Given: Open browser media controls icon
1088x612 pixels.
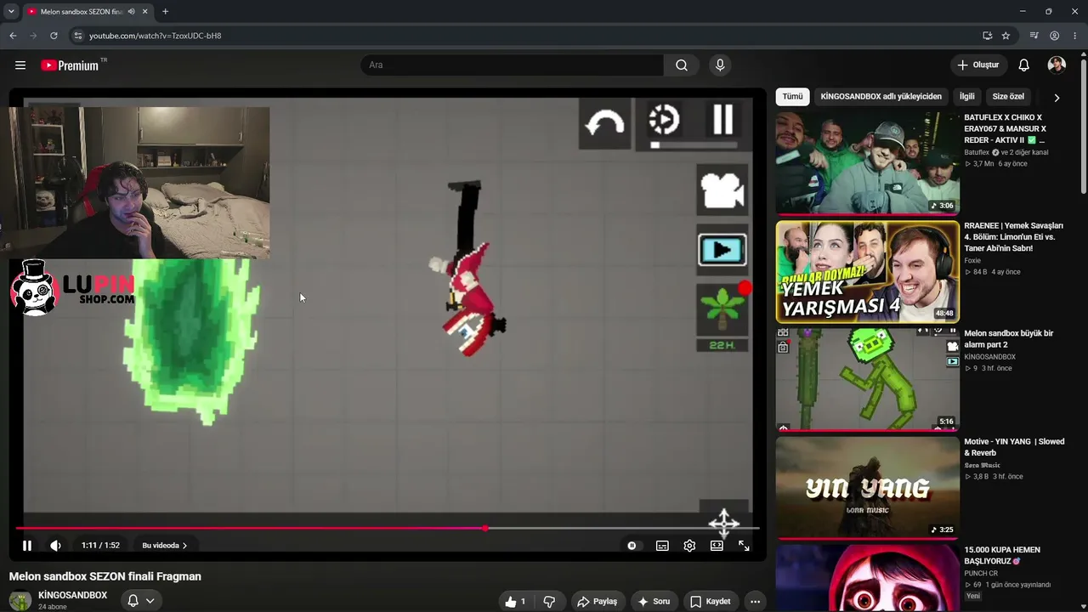Looking at the screenshot, I should point(1034,36).
